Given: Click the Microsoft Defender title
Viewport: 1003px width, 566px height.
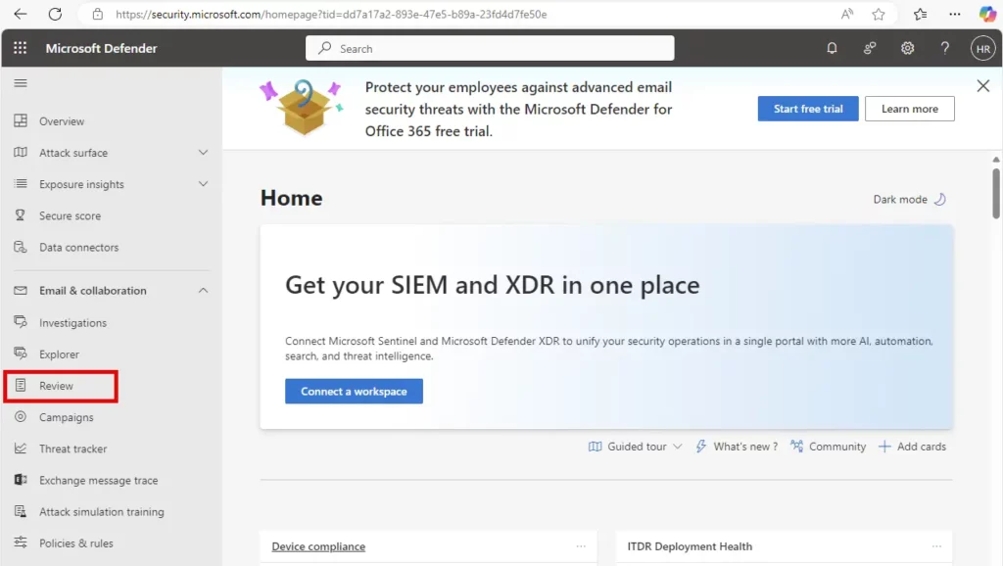Looking at the screenshot, I should coord(101,48).
